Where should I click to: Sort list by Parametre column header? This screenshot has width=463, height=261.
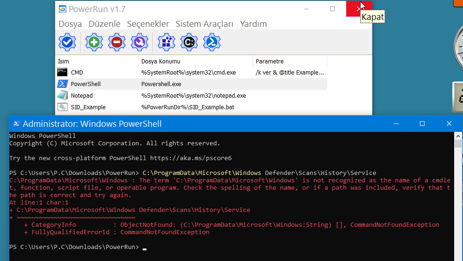pyautogui.click(x=290, y=62)
